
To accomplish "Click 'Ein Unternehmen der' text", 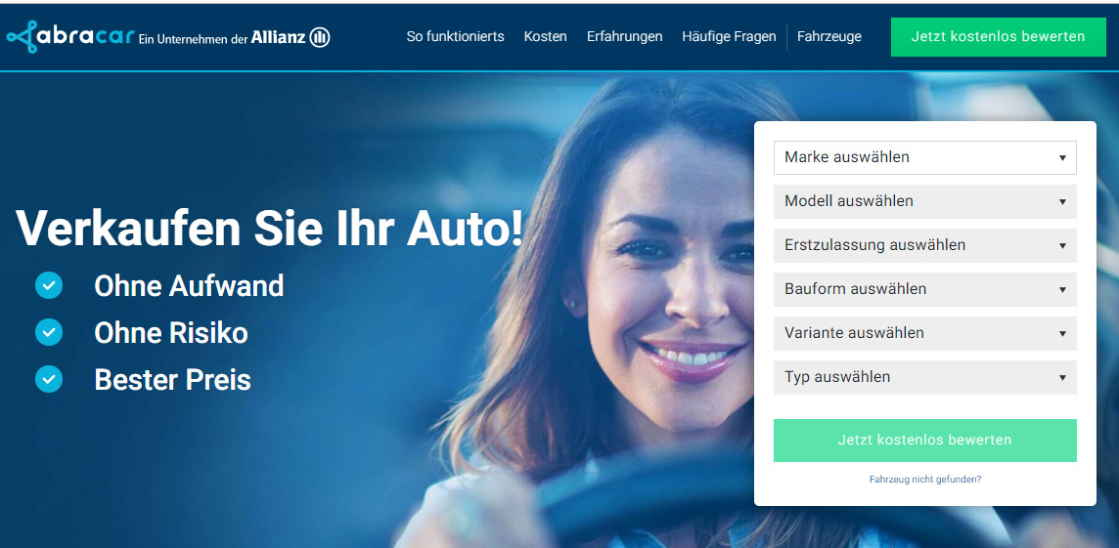I will (x=193, y=39).
